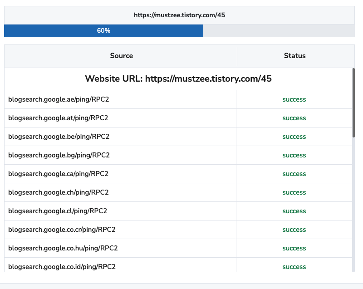
Task: Click success status for google.ae
Action: [x=294, y=99]
